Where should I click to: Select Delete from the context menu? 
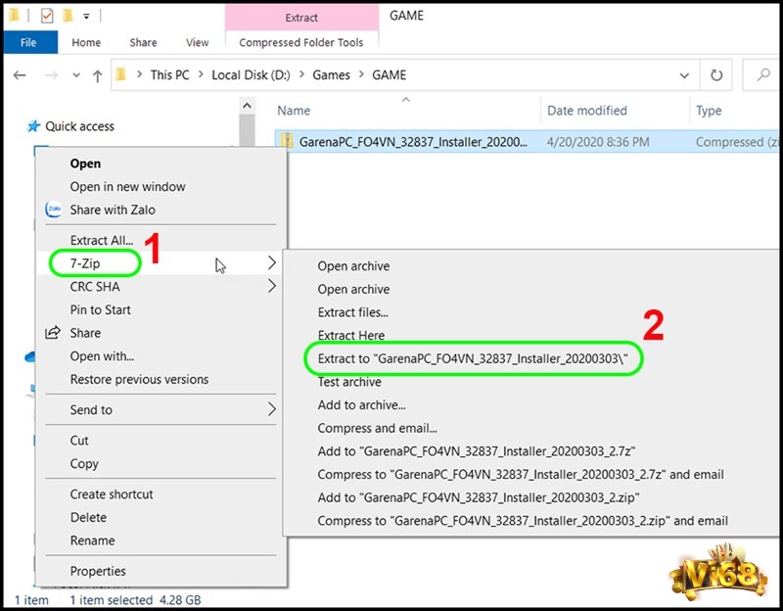tap(88, 517)
